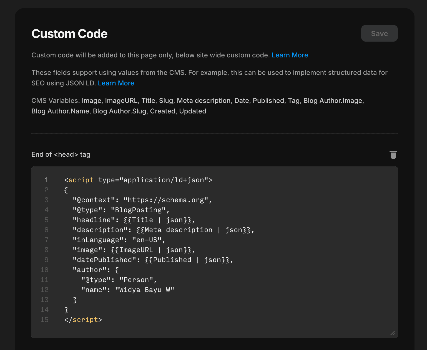427x350 pixels.
Task: Insert the Meta description CMS variable
Action: [203, 100]
